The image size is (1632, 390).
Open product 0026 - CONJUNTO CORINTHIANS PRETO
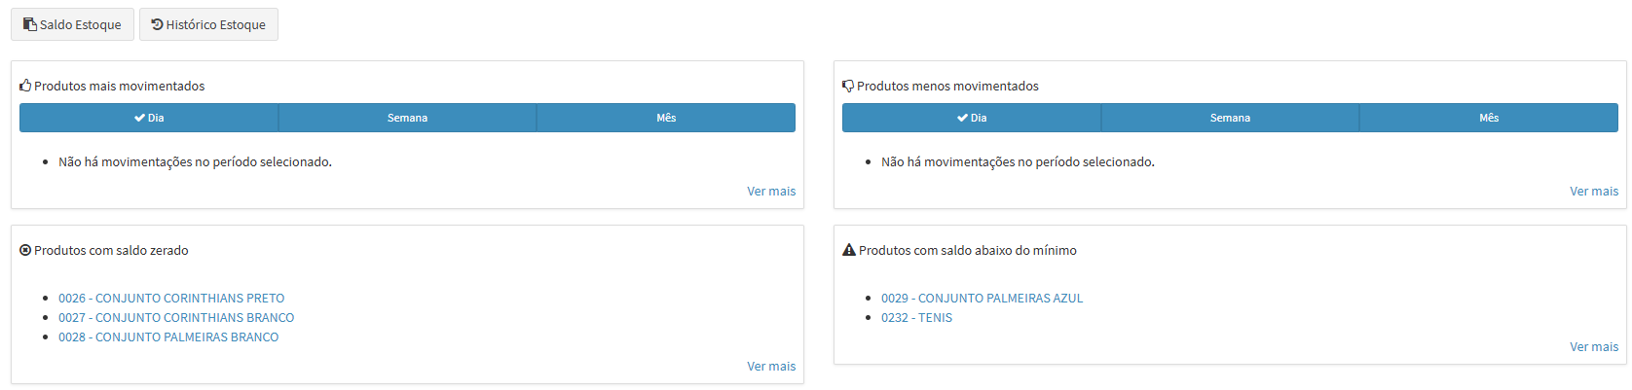pyautogui.click(x=171, y=299)
